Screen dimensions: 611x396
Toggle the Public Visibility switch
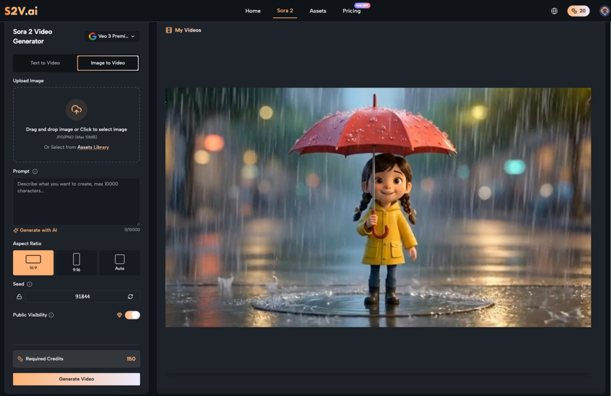point(132,315)
